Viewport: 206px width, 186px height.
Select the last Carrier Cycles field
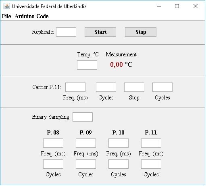tap(162, 87)
